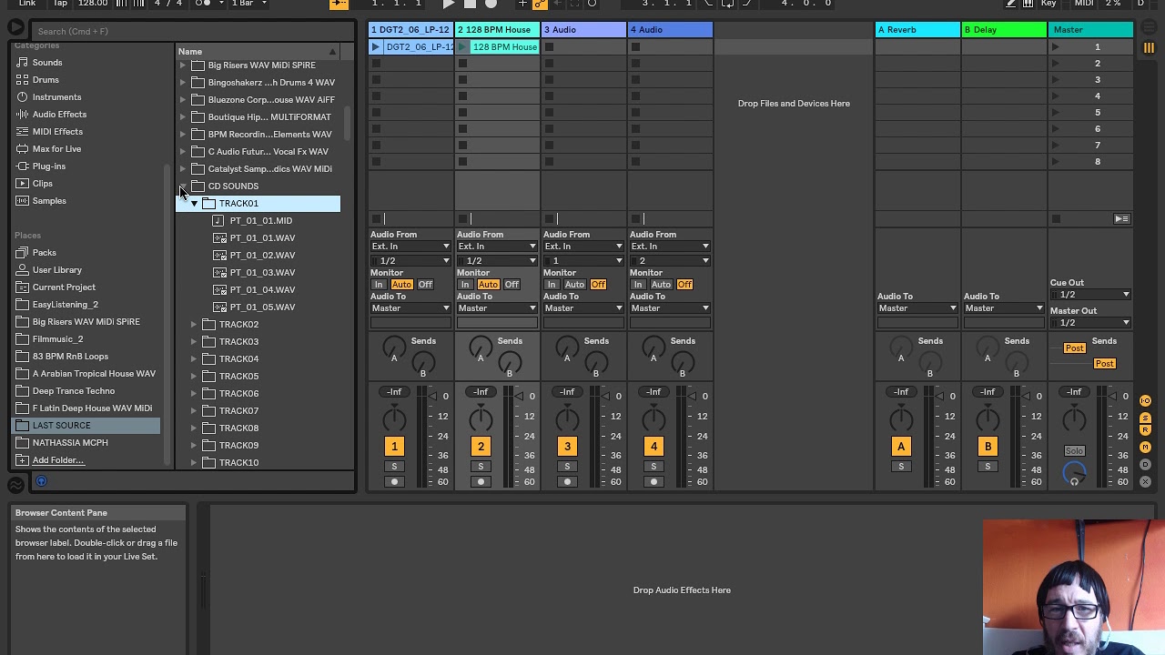This screenshot has height=655, width=1165.
Task: Toggle browser preview headphone button
Action: pos(41,482)
